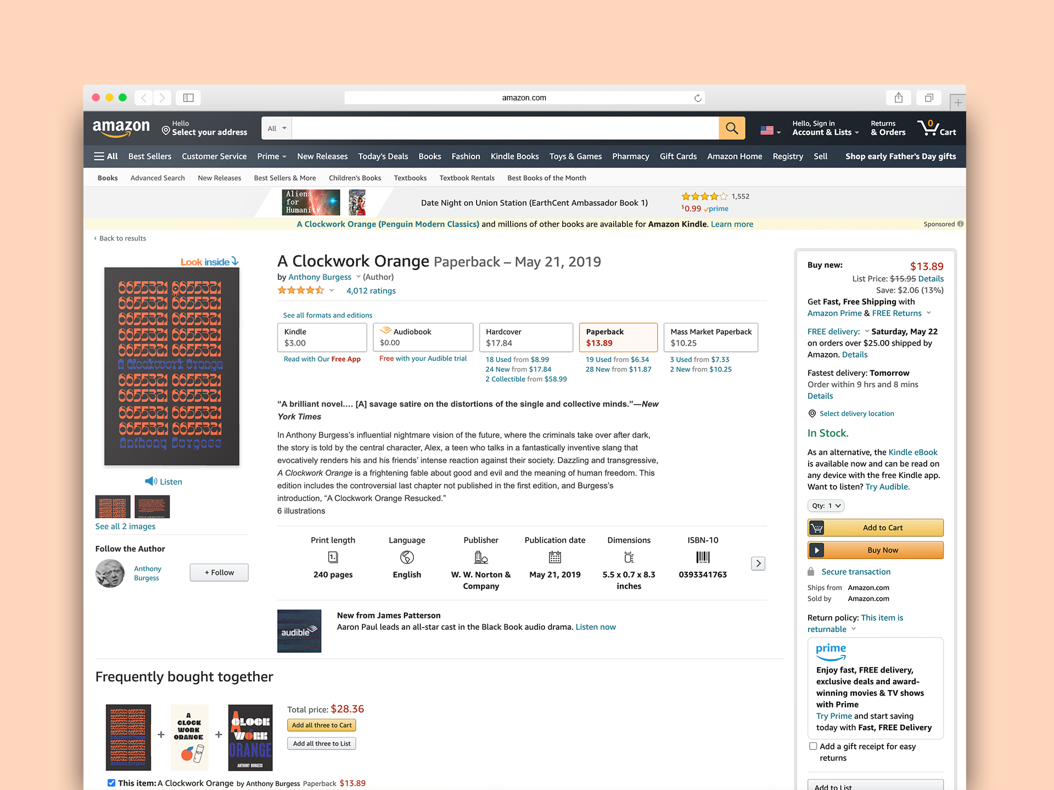1054x790 pixels.
Task: Click Safari forward arrow button
Action: tap(162, 98)
